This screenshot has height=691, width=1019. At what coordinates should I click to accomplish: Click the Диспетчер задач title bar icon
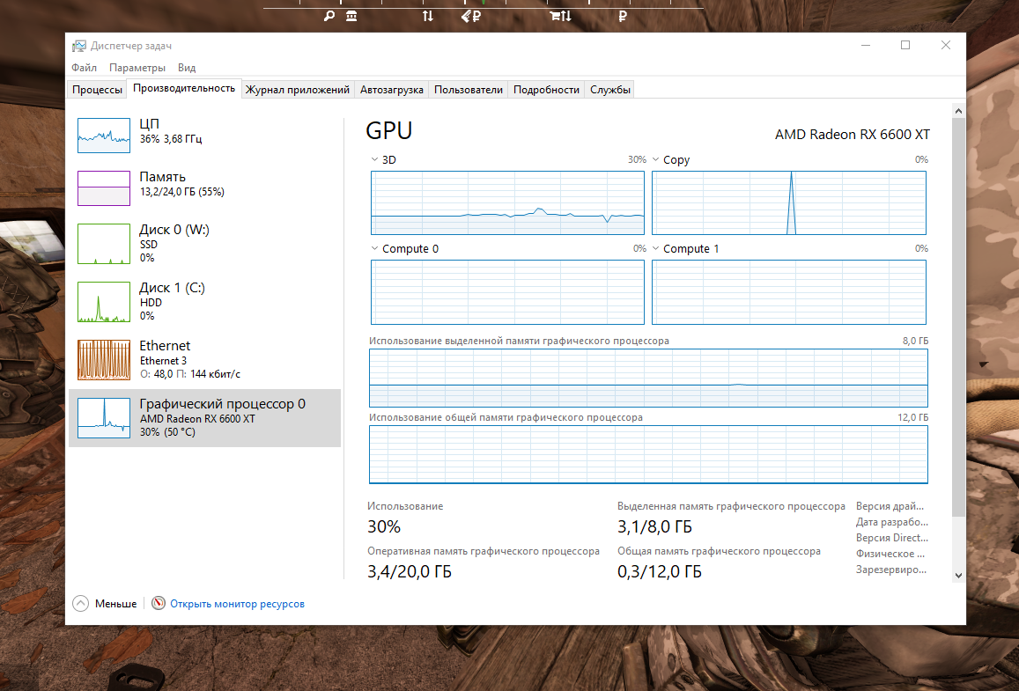point(79,46)
